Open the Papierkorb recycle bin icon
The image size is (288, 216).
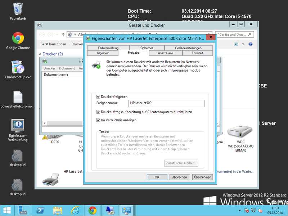[18, 11]
